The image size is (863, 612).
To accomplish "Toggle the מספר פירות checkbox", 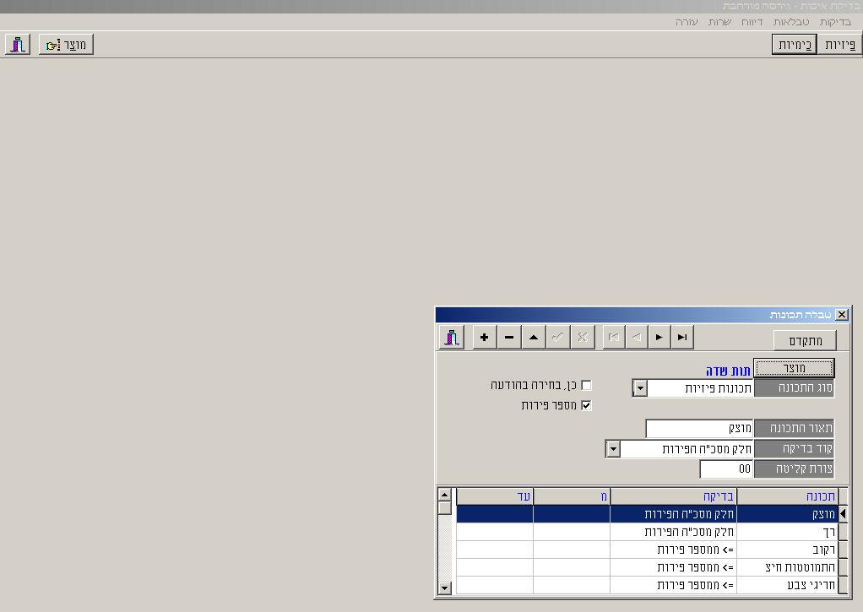I will pos(586,406).
